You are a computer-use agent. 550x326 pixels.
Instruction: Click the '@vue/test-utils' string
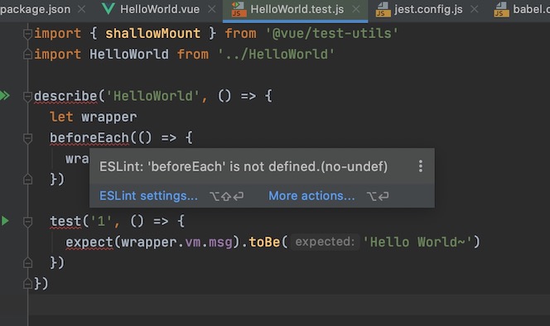(331, 34)
